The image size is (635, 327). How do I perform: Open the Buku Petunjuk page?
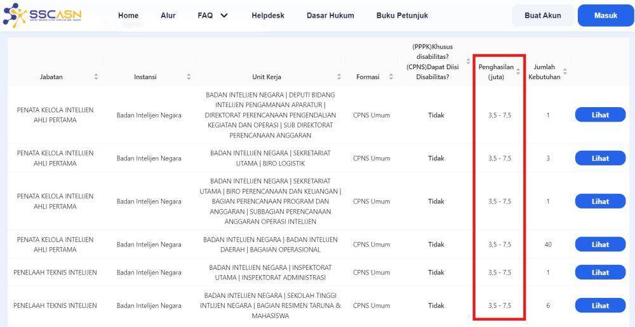click(402, 15)
